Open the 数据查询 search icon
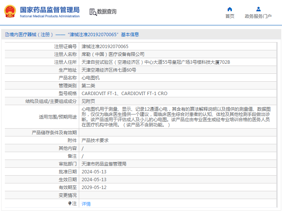The width and height of the screenshot is (282, 211). tap(93, 12)
